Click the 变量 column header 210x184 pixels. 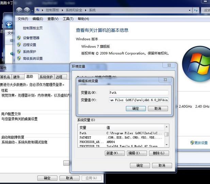[x=92, y=127]
